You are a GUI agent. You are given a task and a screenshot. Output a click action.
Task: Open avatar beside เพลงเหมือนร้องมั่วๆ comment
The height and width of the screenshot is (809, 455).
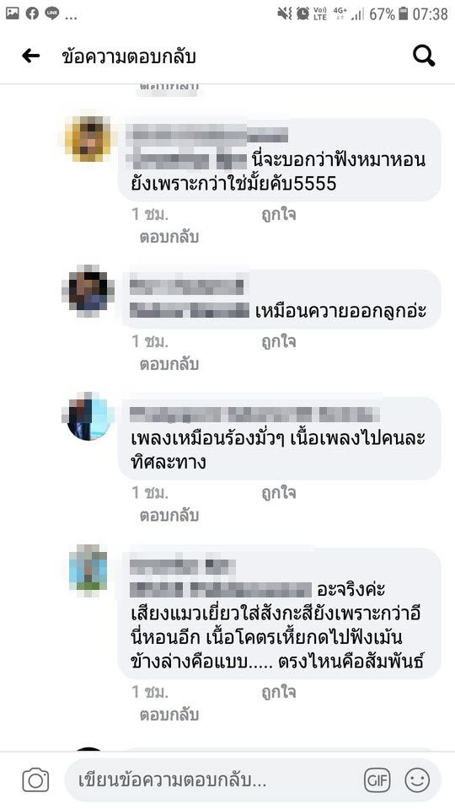[88, 416]
